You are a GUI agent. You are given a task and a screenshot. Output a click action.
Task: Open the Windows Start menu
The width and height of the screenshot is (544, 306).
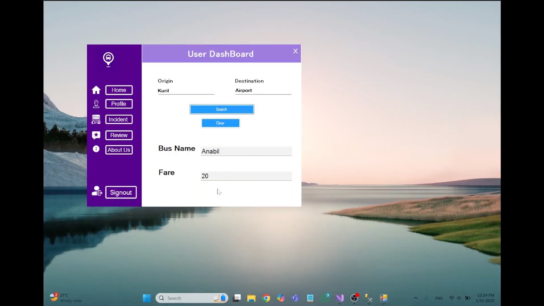click(147, 298)
